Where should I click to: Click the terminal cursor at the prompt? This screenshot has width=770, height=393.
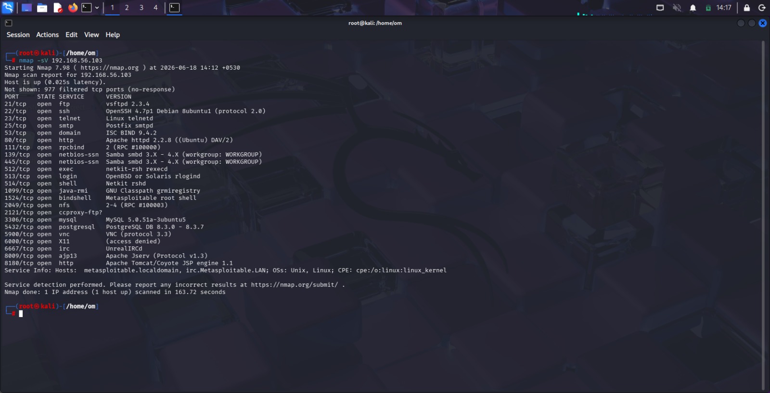[x=21, y=314]
